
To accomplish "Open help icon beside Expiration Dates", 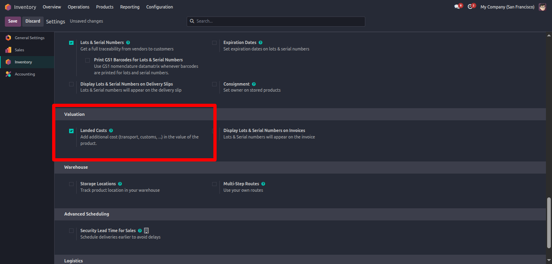I will click(x=260, y=42).
